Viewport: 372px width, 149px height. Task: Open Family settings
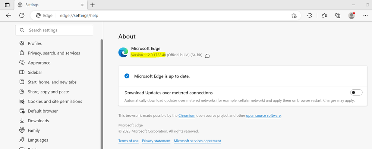point(34,130)
